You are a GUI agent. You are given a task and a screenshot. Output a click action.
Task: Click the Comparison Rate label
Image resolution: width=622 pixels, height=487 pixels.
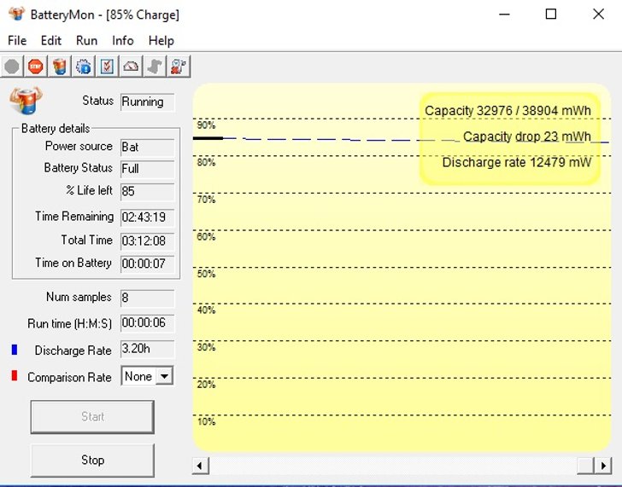point(69,377)
